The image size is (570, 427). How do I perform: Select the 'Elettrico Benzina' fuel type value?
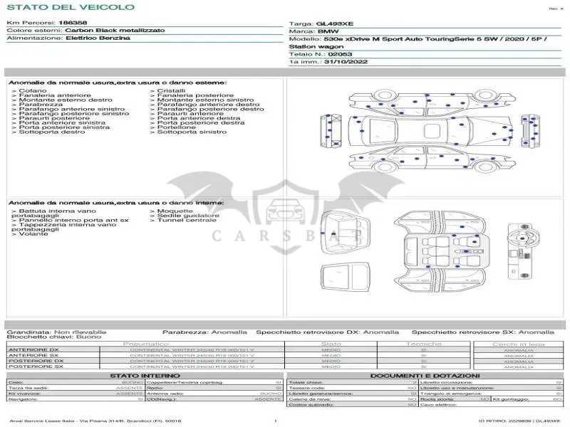[x=98, y=38]
